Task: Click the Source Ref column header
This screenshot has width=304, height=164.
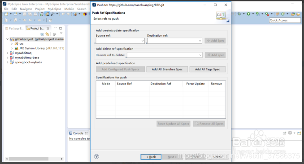Action: [132, 84]
